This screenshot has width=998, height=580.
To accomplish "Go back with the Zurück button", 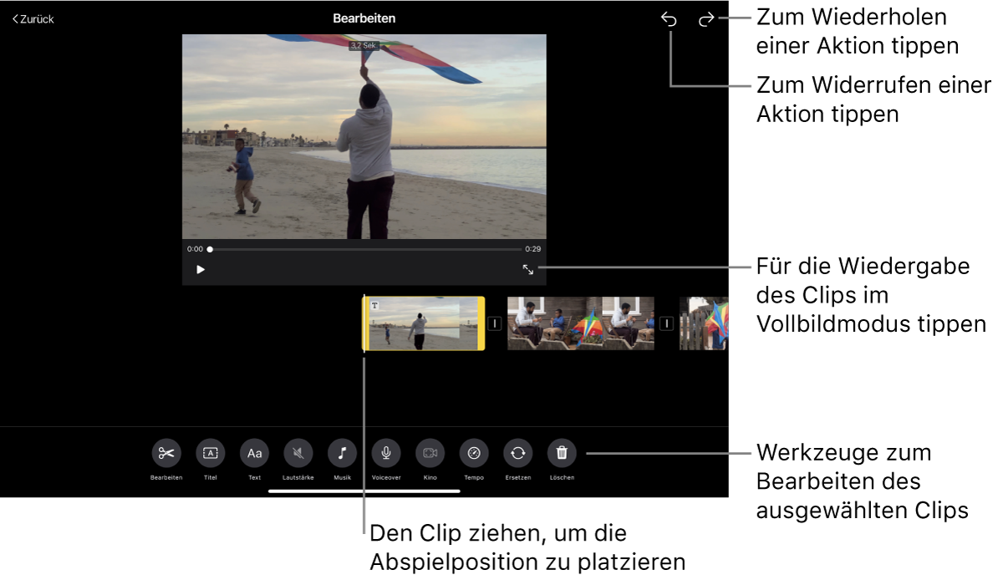I will pyautogui.click(x=33, y=19).
